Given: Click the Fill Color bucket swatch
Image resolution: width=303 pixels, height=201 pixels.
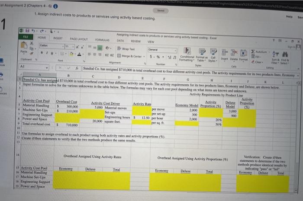Looking at the screenshot, I should coord(71,54).
